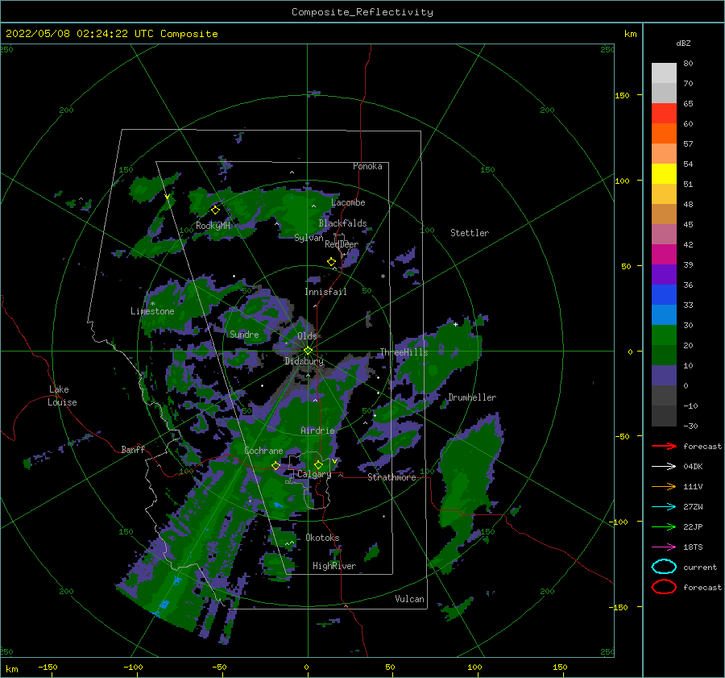Viewport: 725px width, 678px height.
Task: Click the dBZ legend heading
Action: pos(683,43)
